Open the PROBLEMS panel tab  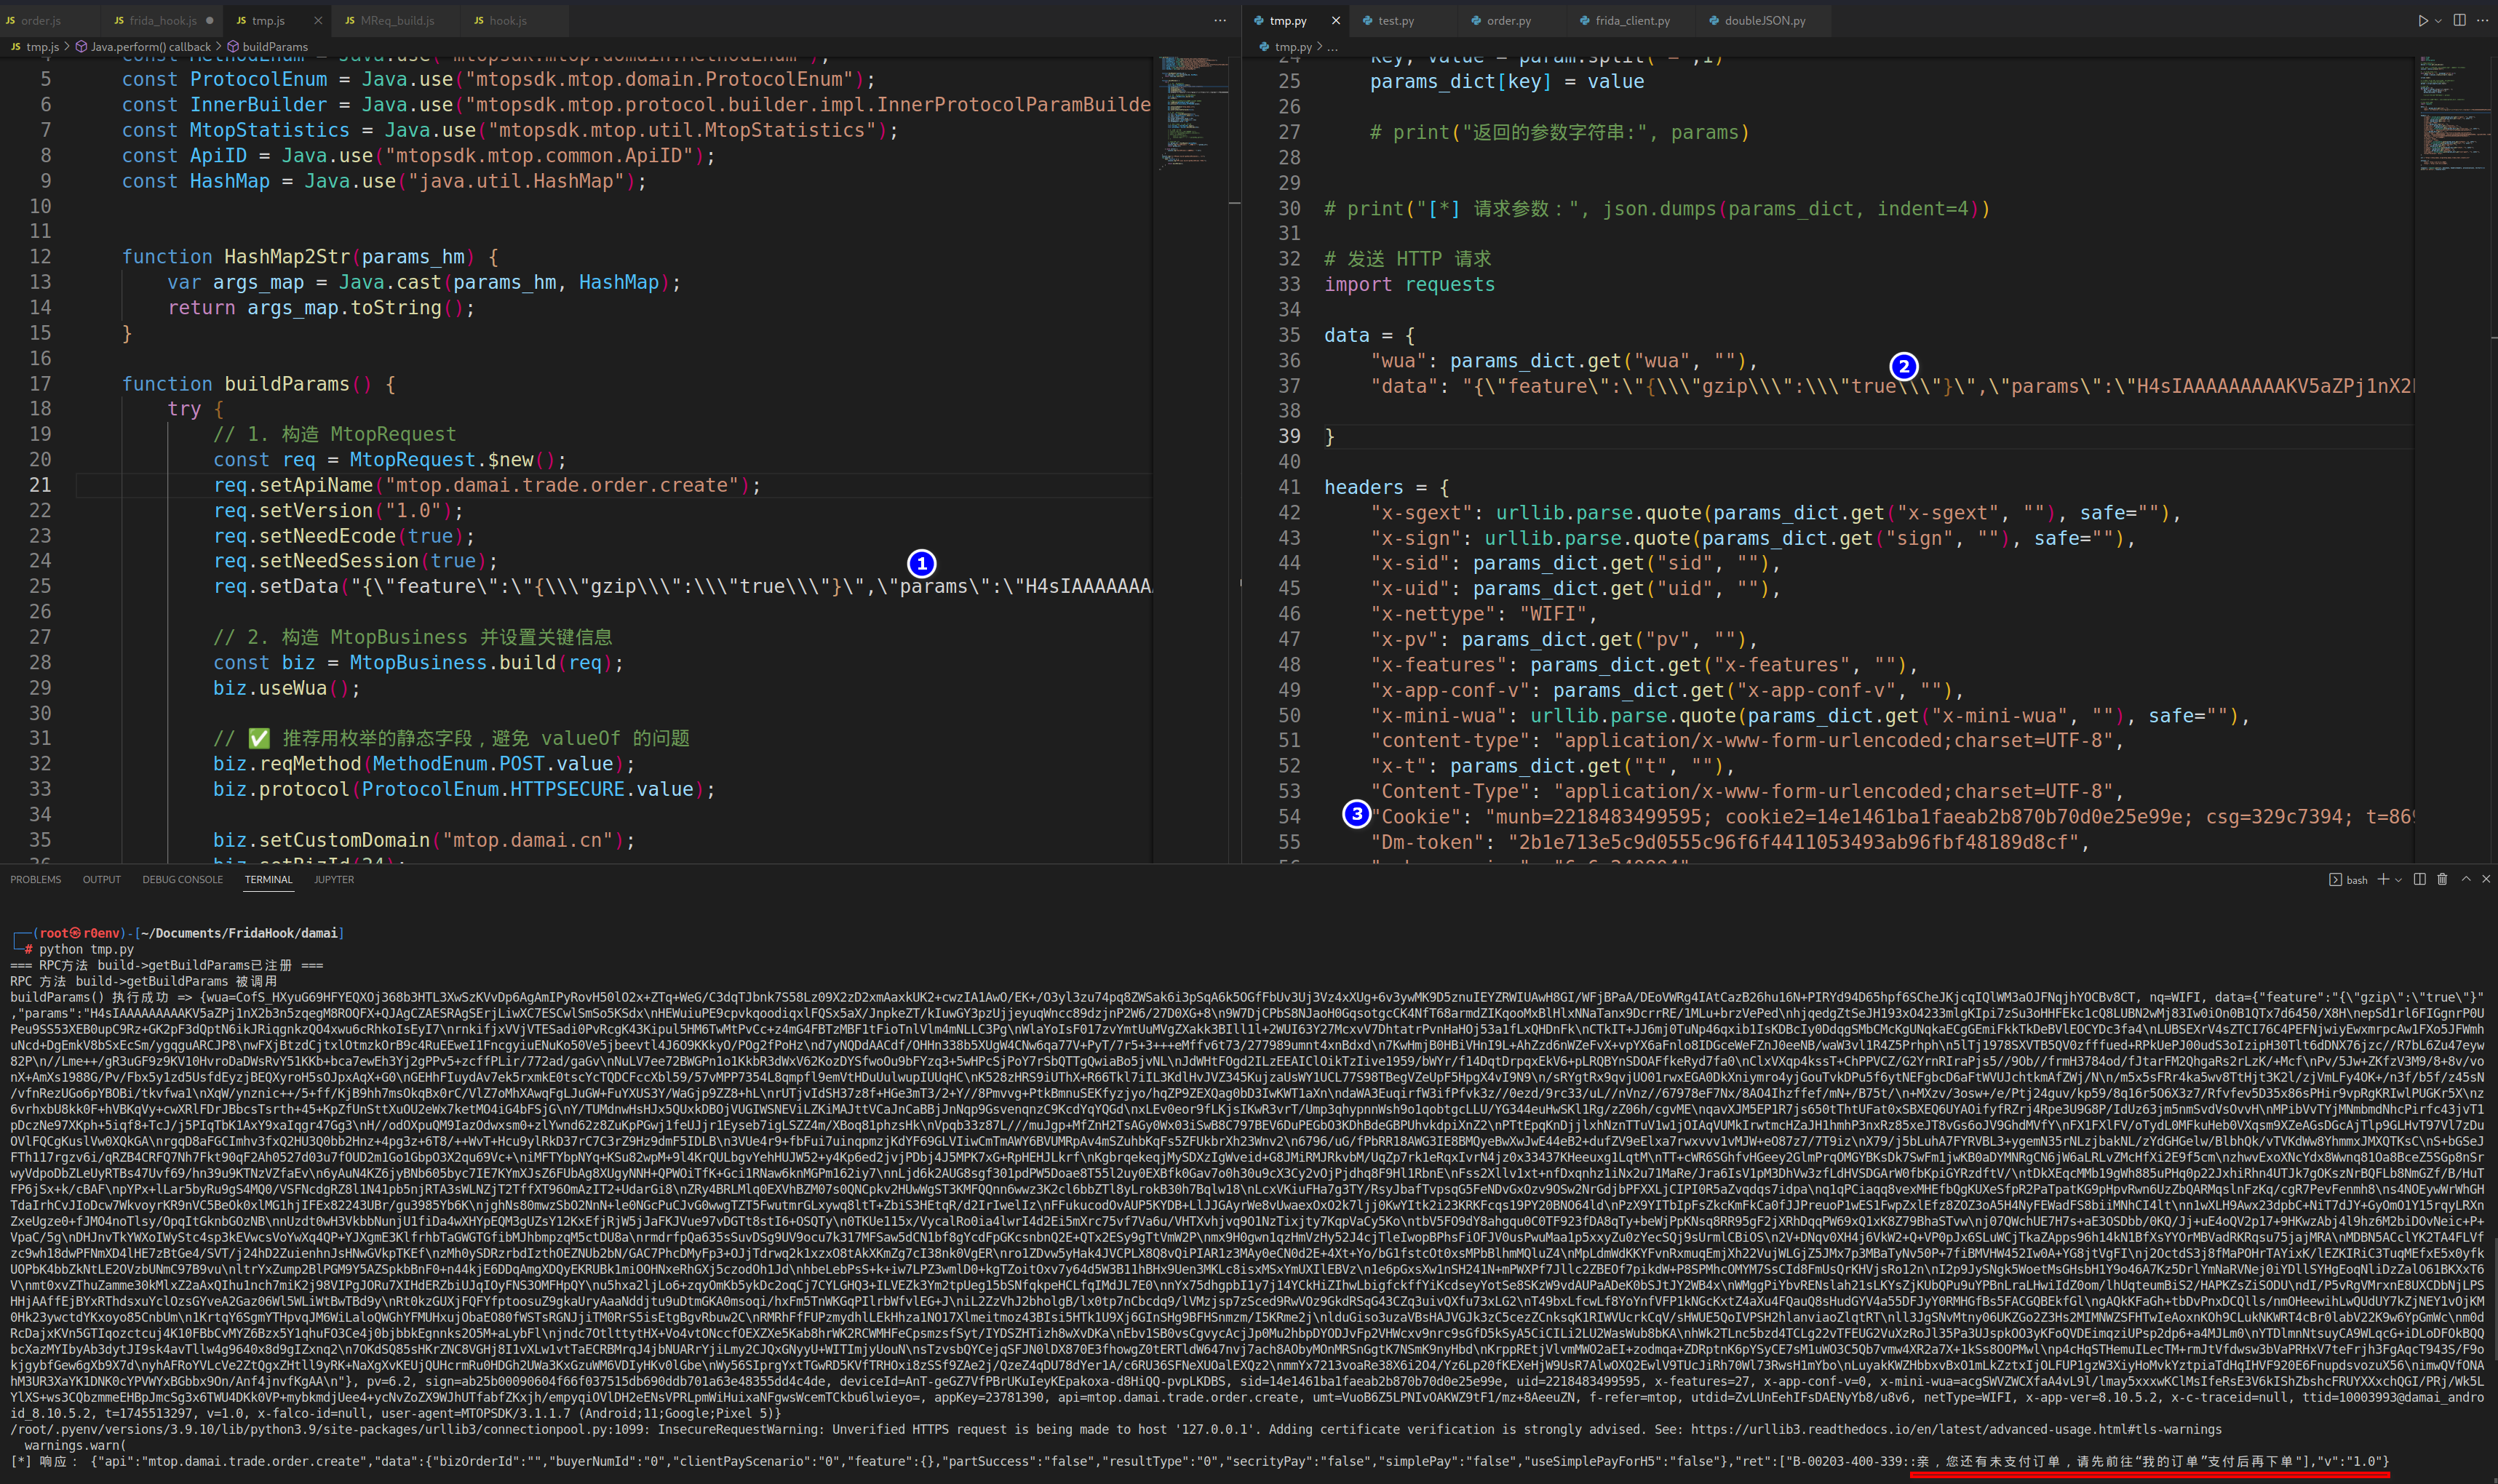point(35,879)
